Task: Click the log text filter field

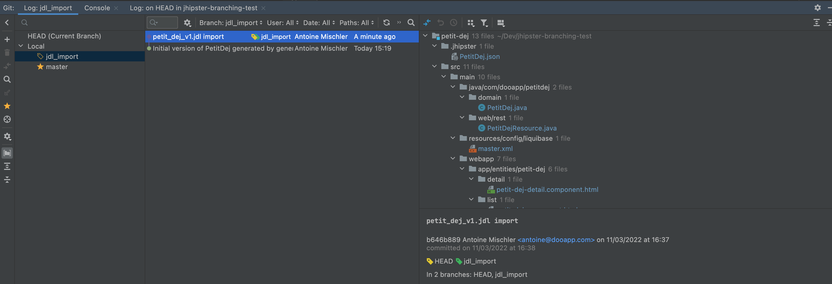Action: tap(162, 23)
